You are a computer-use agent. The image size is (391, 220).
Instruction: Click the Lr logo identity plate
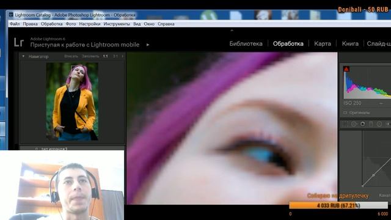(19, 42)
